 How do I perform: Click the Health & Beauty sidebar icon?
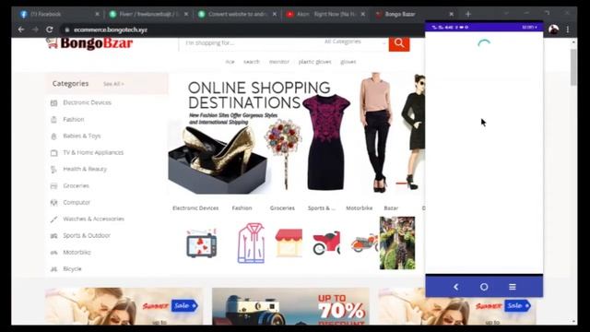click(53, 170)
